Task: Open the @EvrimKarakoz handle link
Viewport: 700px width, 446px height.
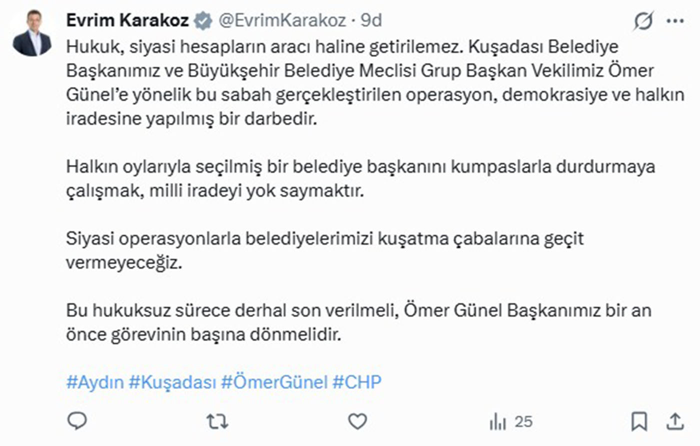Action: [x=282, y=20]
